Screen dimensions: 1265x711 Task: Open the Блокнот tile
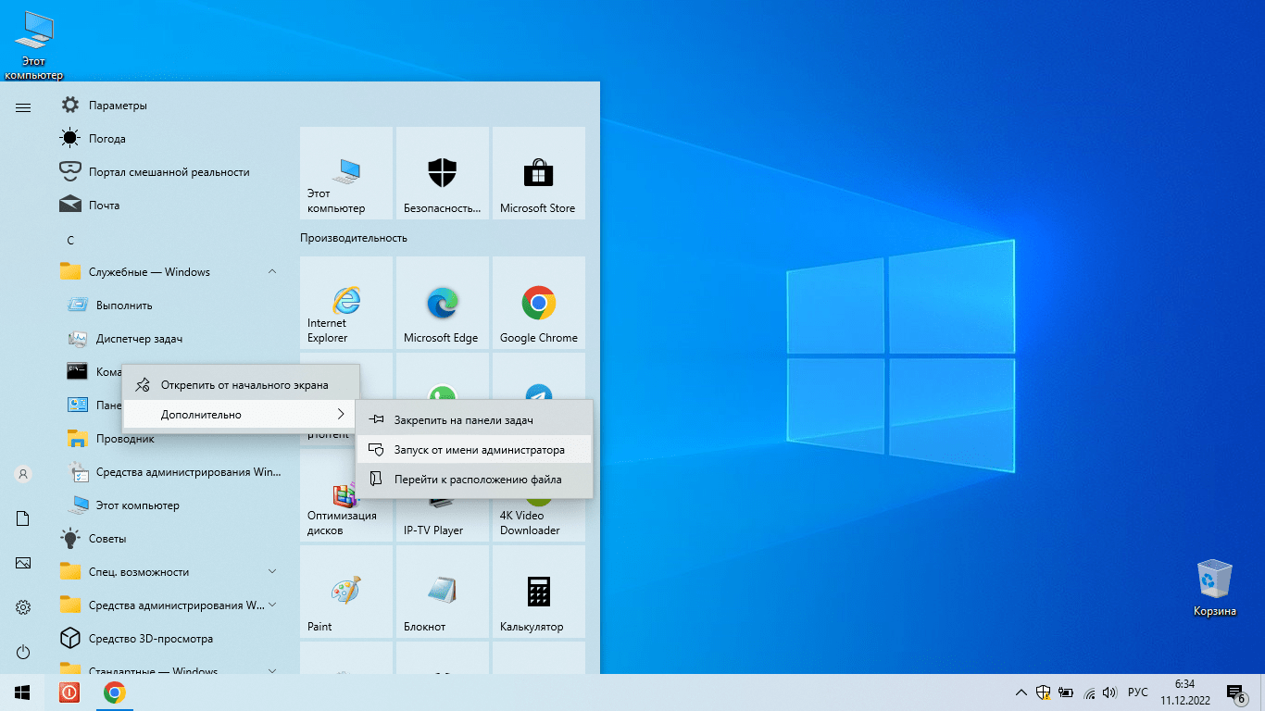[442, 592]
